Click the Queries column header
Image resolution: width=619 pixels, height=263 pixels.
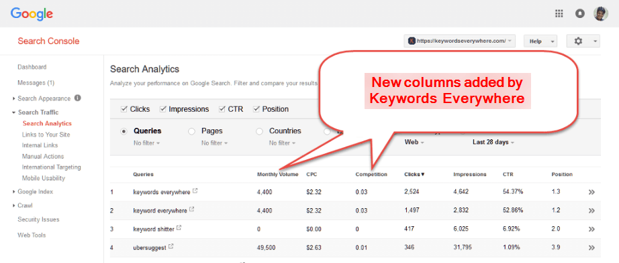tap(143, 174)
